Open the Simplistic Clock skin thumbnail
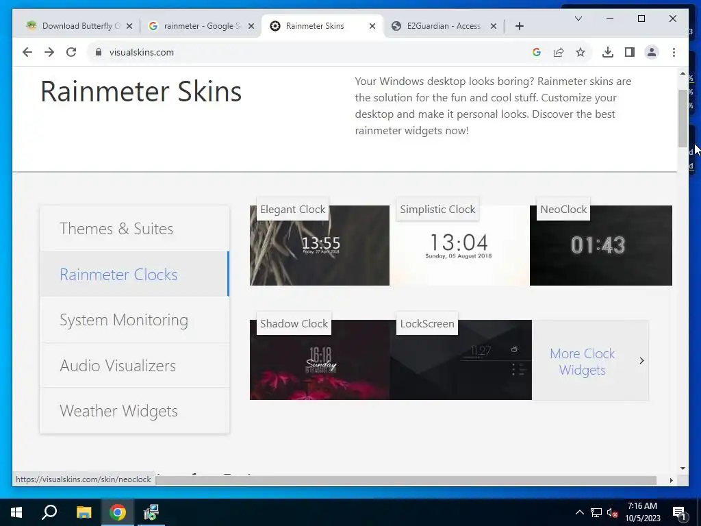The height and width of the screenshot is (526, 701). click(x=459, y=245)
